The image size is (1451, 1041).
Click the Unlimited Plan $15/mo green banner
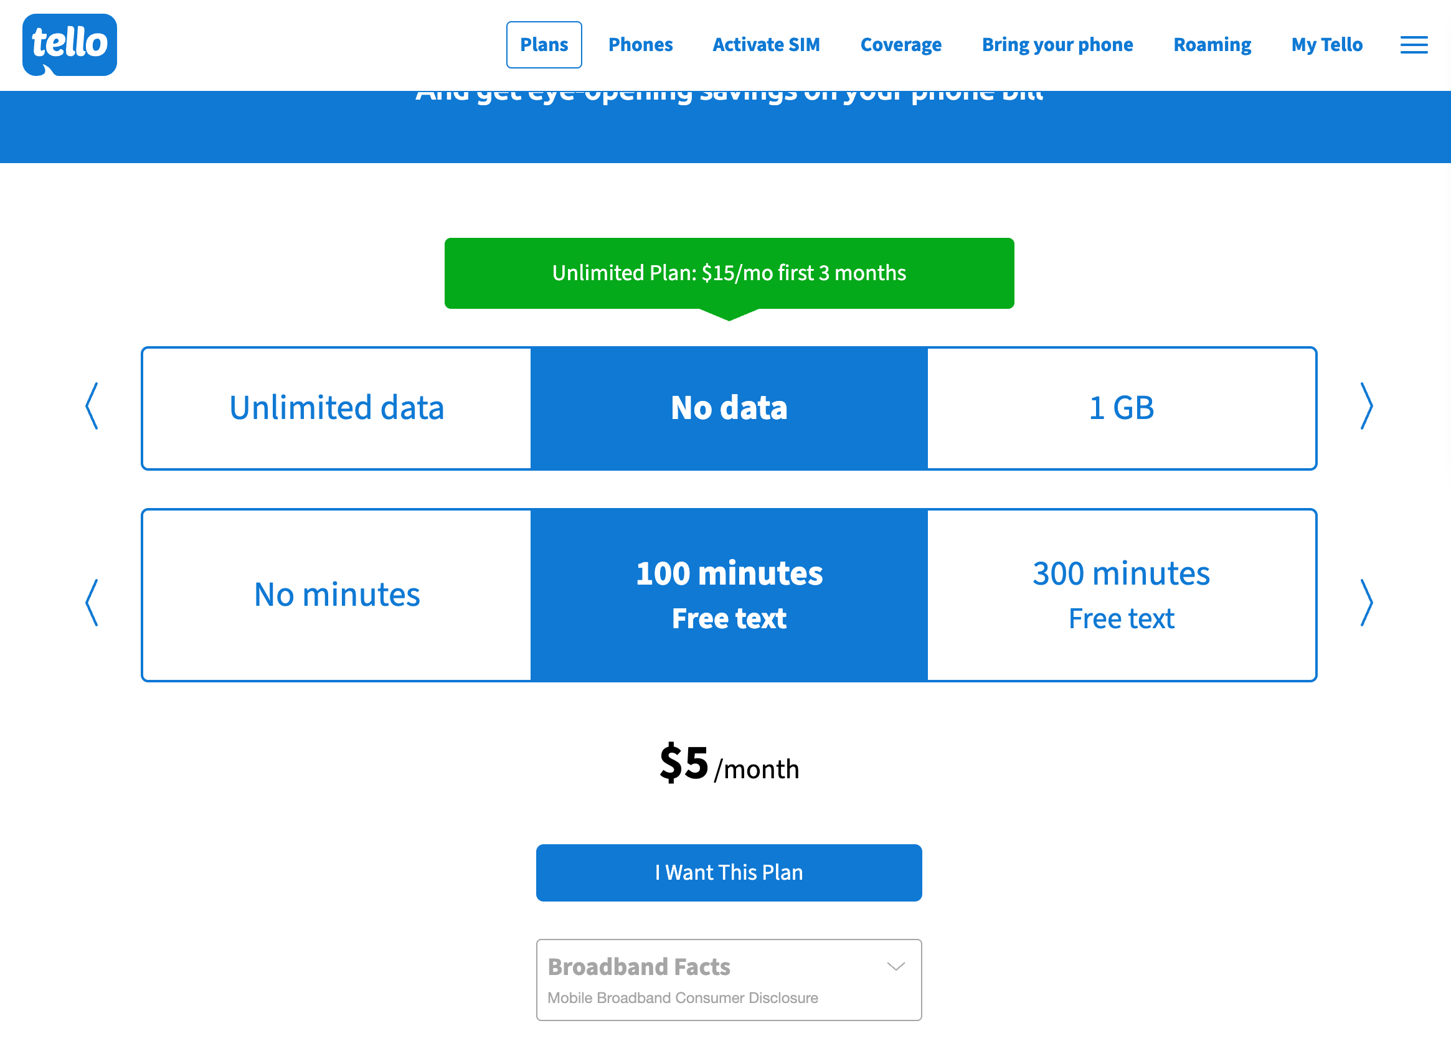pos(729,273)
